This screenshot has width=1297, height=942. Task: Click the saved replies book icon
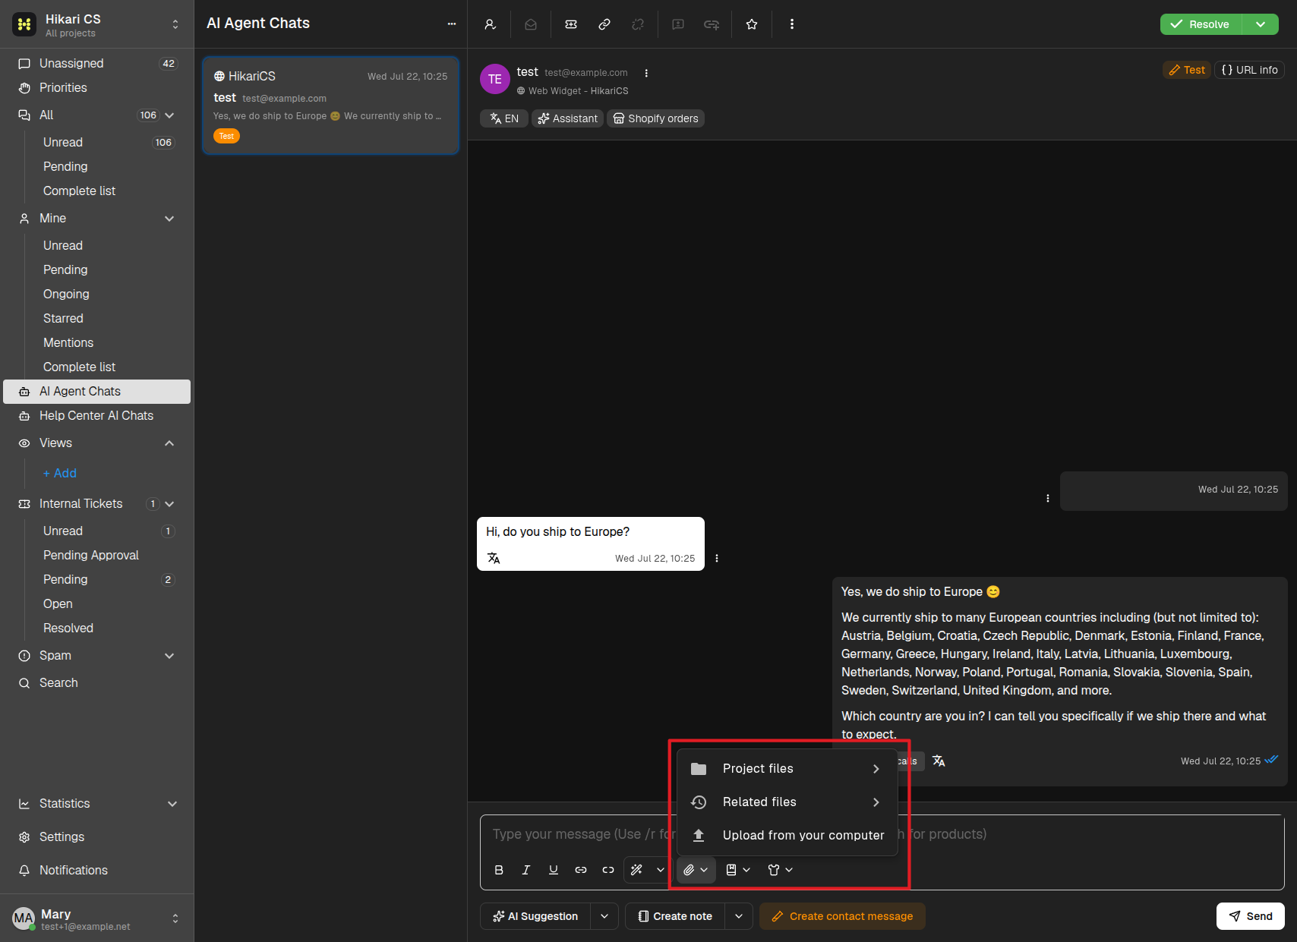point(731,870)
